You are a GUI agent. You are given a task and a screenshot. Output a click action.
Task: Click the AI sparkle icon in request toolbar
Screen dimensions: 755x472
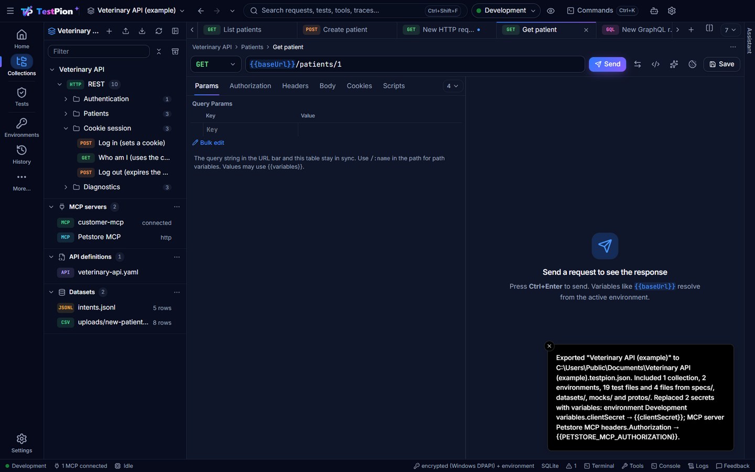pos(674,64)
